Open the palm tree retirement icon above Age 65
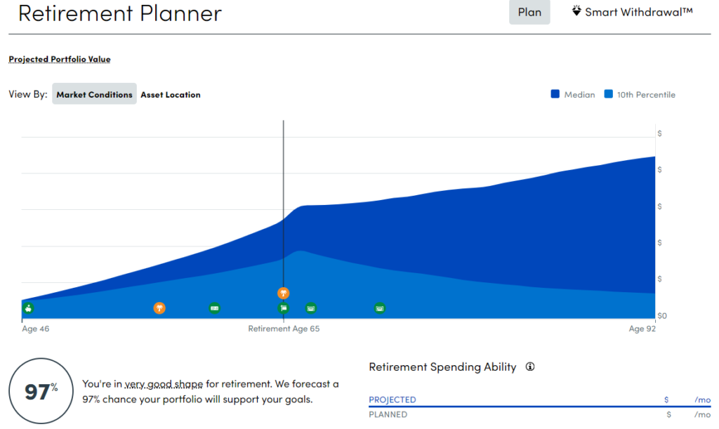 coord(283,293)
